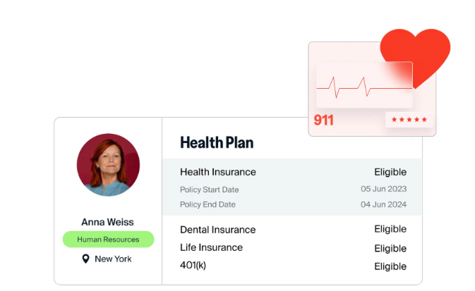This screenshot has height=291, width=475.
Task: Select the Health Insurance row
Action: pyautogui.click(x=291, y=172)
